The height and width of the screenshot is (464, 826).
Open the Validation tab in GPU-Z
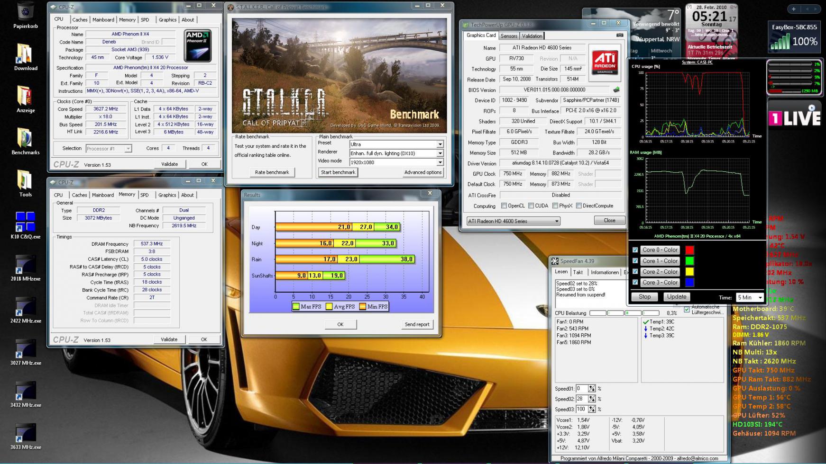(x=532, y=36)
